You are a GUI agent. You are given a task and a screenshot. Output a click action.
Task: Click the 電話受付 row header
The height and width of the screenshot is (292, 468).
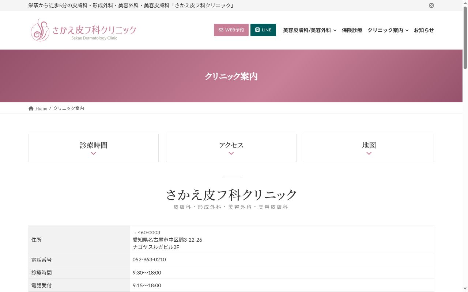point(79,285)
